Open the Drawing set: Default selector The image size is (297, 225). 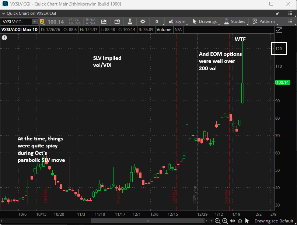tap(274, 221)
